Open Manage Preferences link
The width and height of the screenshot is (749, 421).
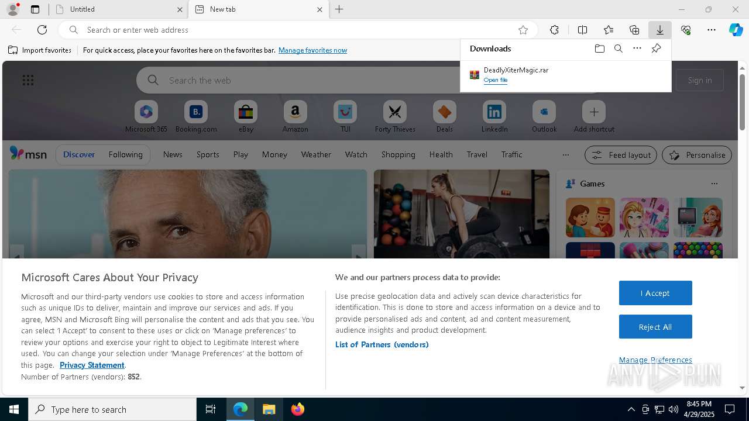(655, 360)
